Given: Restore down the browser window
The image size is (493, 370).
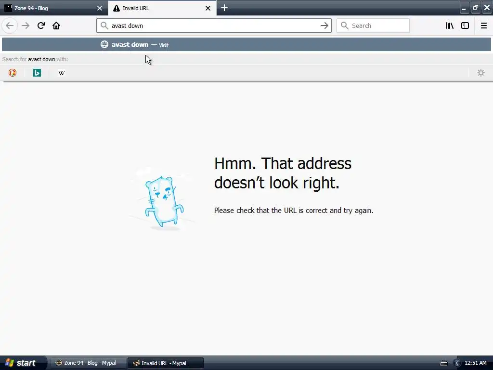Looking at the screenshot, I should click(x=475, y=8).
